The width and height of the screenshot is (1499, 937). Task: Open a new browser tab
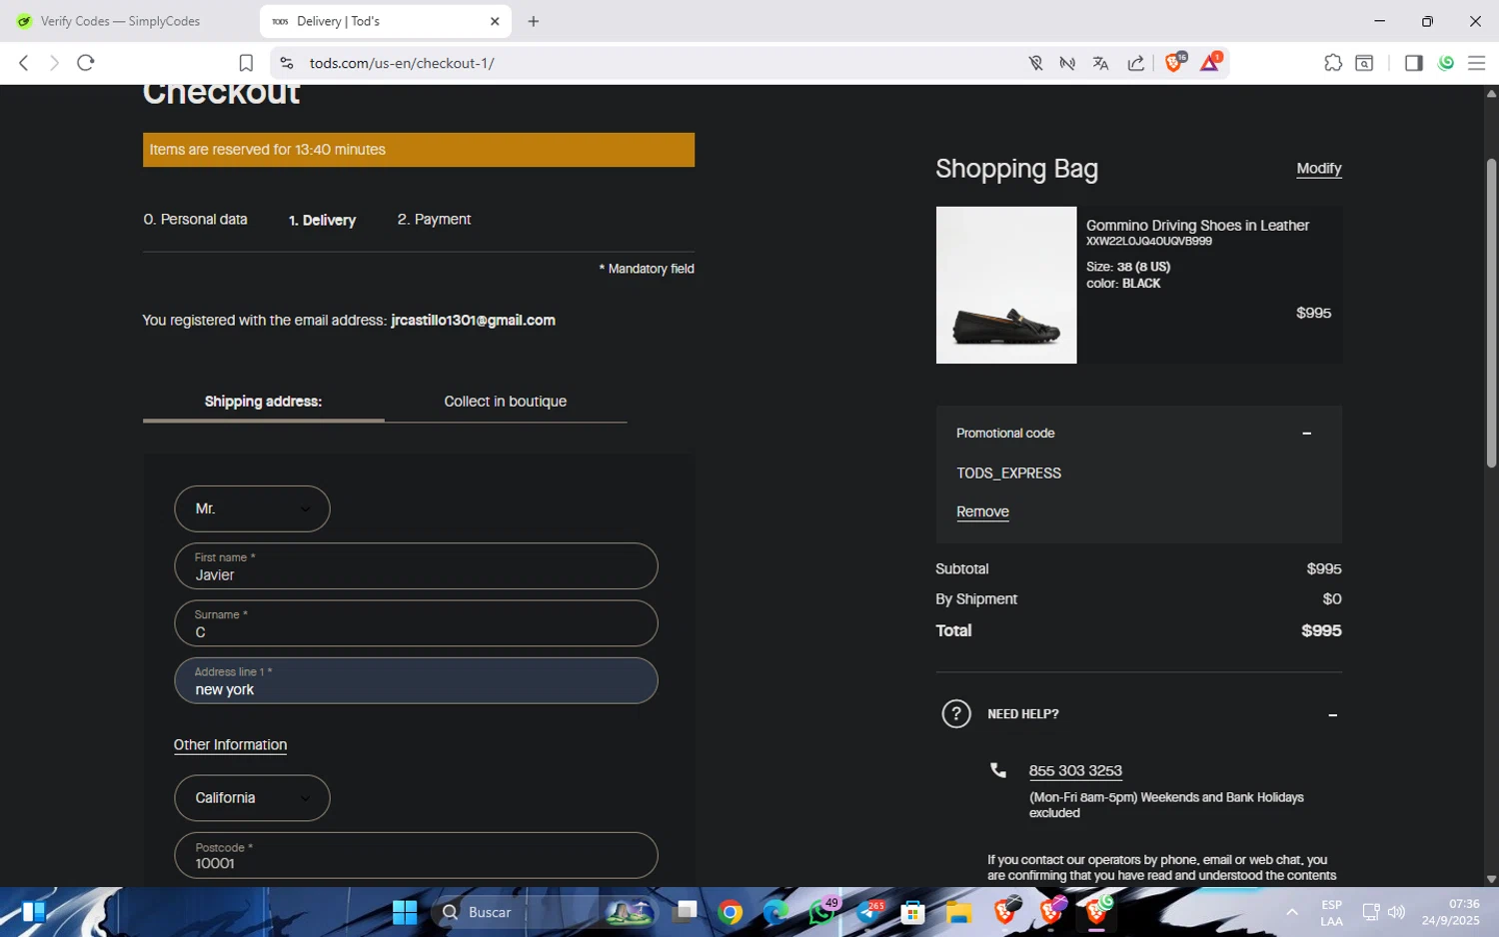tap(533, 21)
